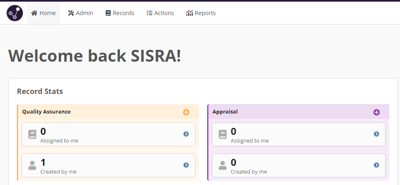Open Appraisal assigned-to-me arrow
The height and width of the screenshot is (185, 400).
[376, 134]
